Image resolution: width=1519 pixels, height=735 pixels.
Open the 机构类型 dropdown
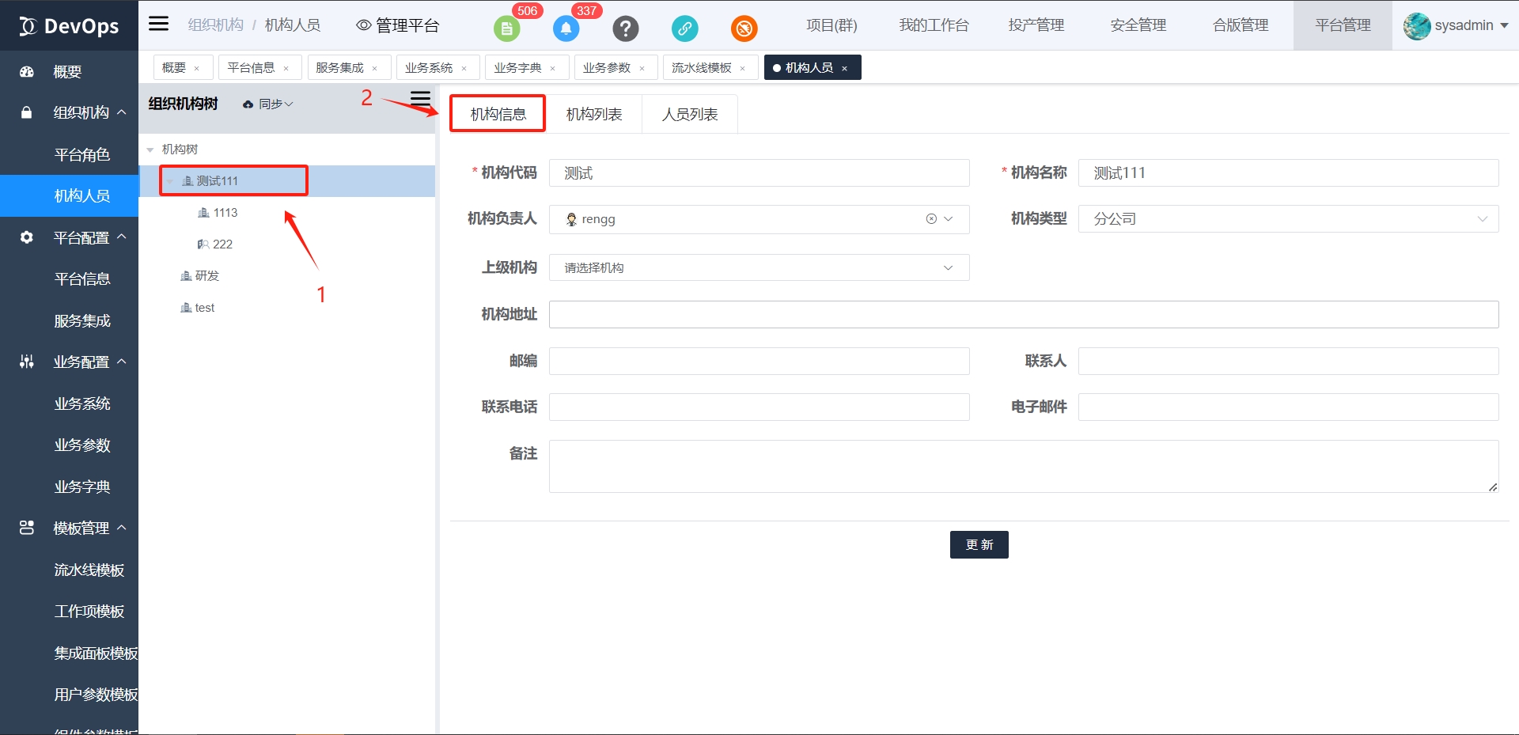tap(1287, 219)
